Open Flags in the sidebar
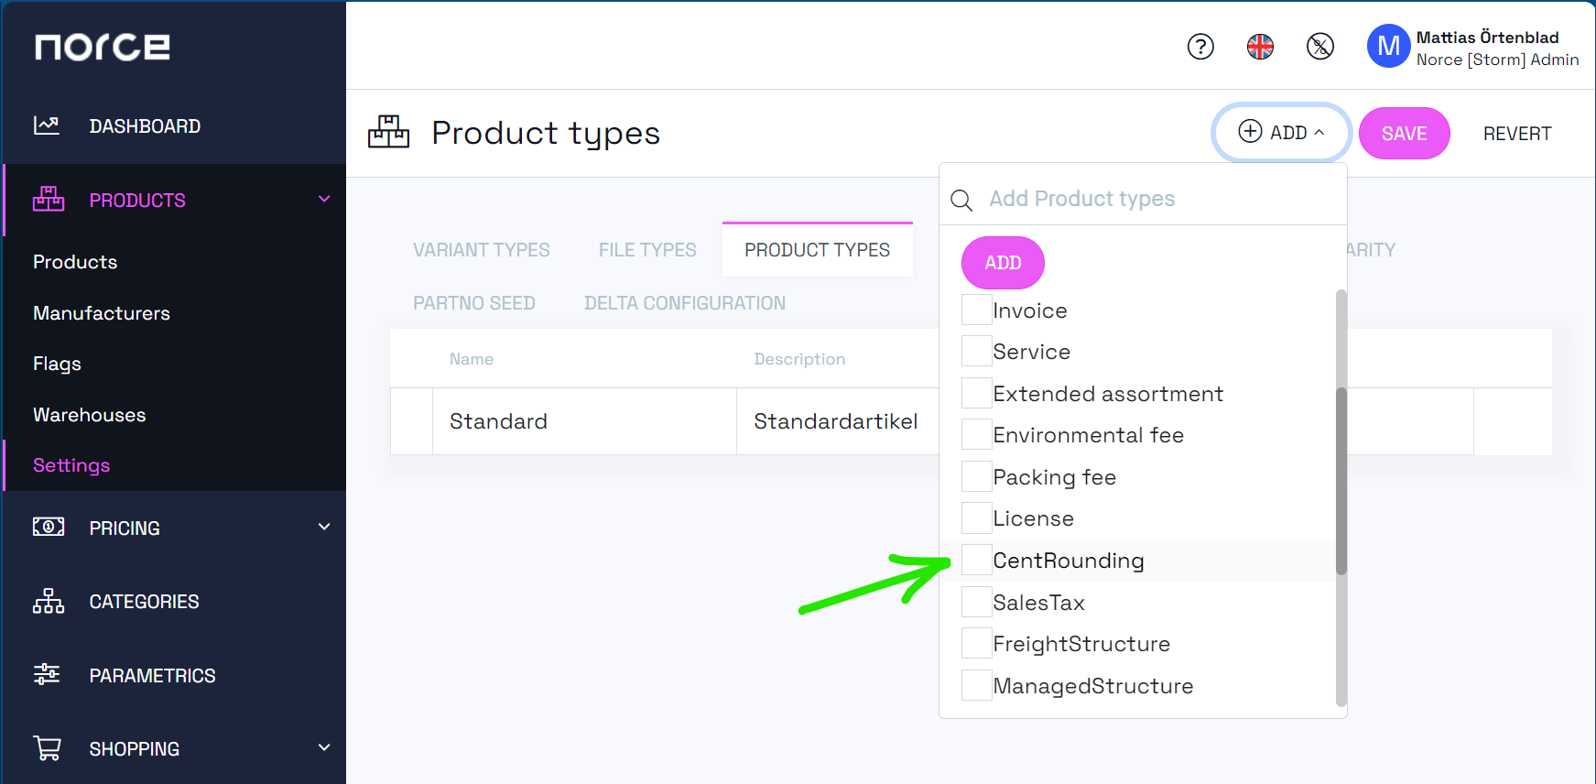The height and width of the screenshot is (784, 1596). pyautogui.click(x=57, y=364)
